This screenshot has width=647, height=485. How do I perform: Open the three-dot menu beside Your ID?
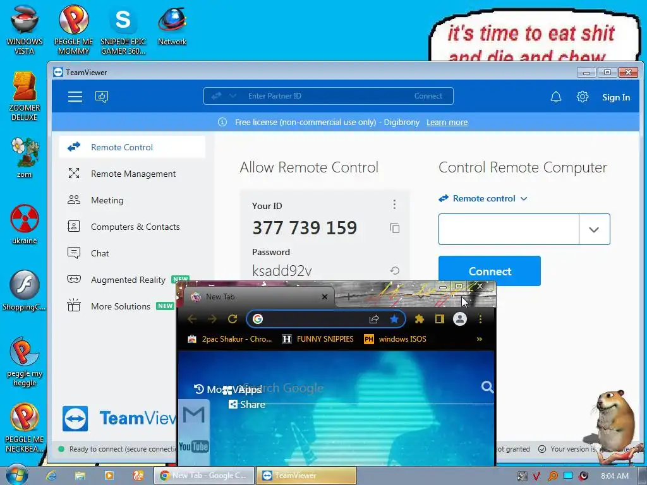pyautogui.click(x=394, y=205)
